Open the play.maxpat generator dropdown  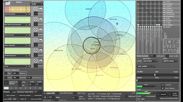point(150,61)
